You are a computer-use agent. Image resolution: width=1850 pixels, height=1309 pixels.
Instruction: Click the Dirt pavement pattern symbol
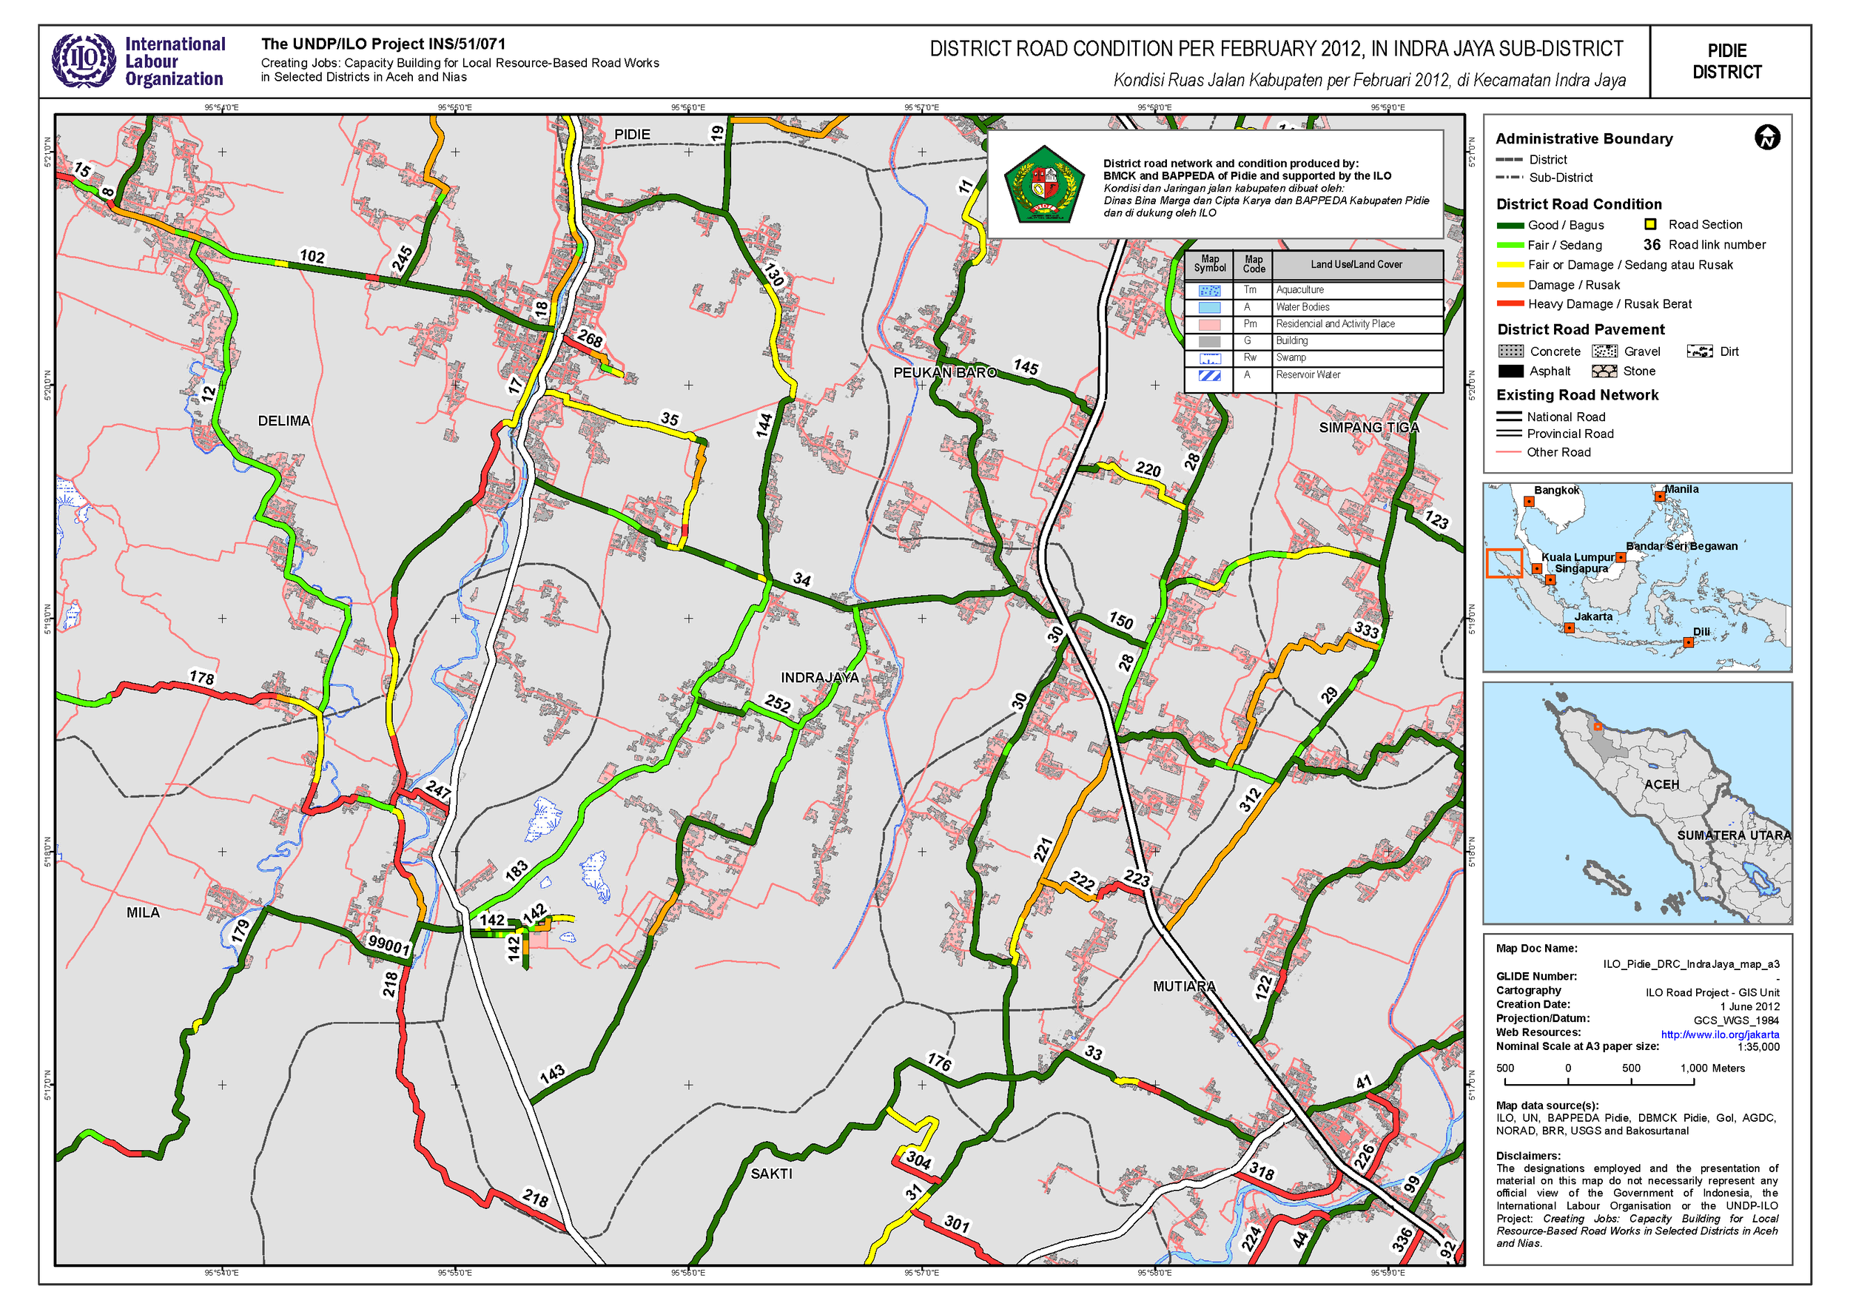click(1699, 351)
